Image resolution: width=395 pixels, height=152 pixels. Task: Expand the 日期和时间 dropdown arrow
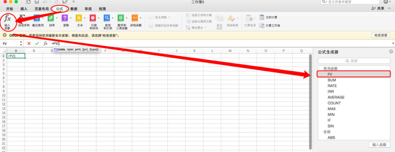tap(99, 18)
